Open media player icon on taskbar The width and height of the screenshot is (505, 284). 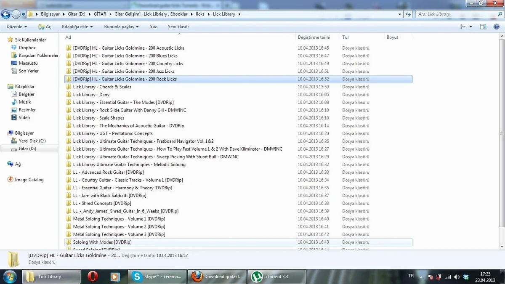click(x=114, y=276)
